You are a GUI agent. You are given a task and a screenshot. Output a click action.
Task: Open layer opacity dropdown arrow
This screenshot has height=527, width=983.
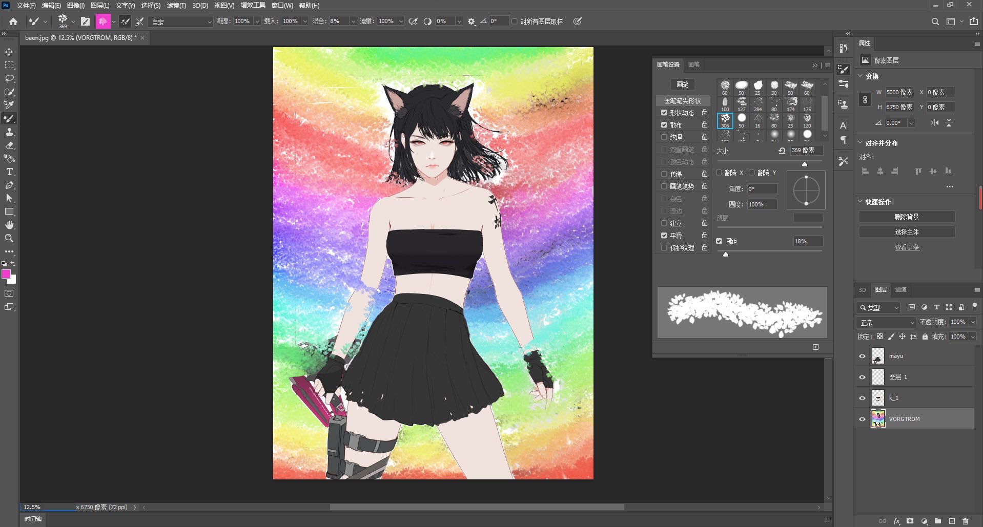(x=973, y=322)
